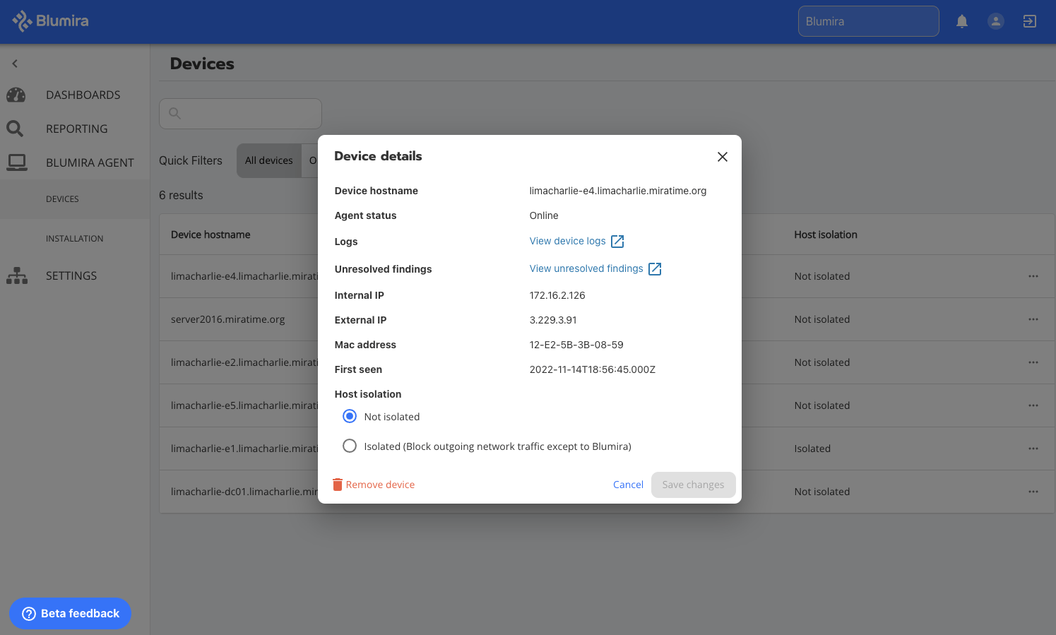Click the sign-out icon
Image resolution: width=1056 pixels, height=635 pixels.
[x=1029, y=21]
